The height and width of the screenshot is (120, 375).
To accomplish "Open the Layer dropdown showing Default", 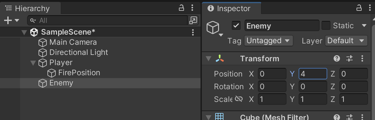I will pos(346,41).
